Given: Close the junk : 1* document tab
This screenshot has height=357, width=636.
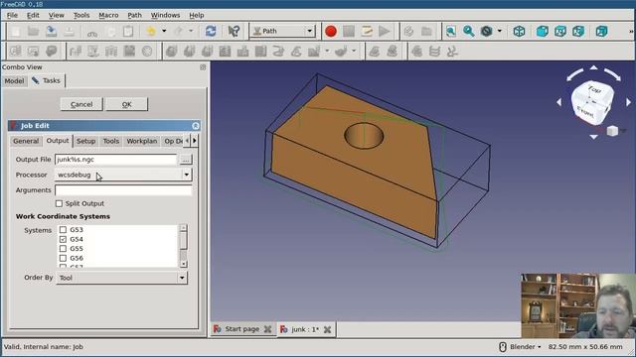Looking at the screenshot, I should 327,329.
